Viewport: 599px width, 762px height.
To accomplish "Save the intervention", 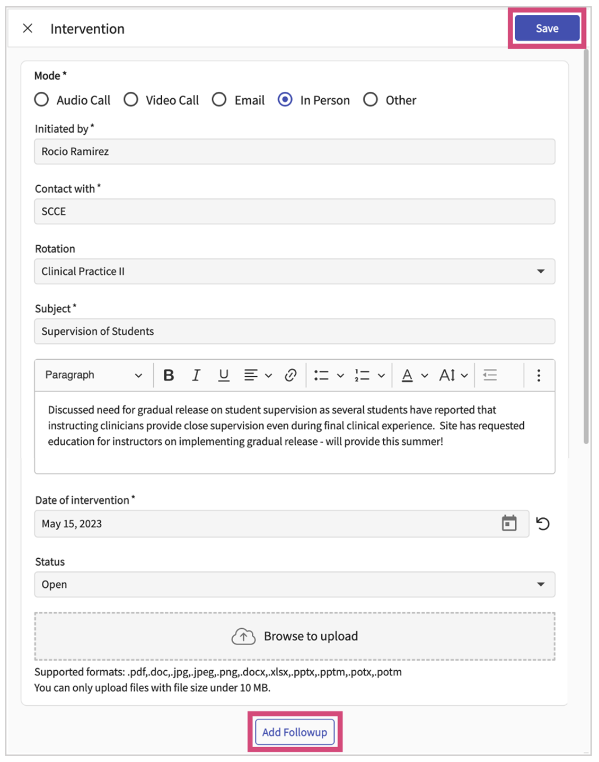I will pos(547,29).
